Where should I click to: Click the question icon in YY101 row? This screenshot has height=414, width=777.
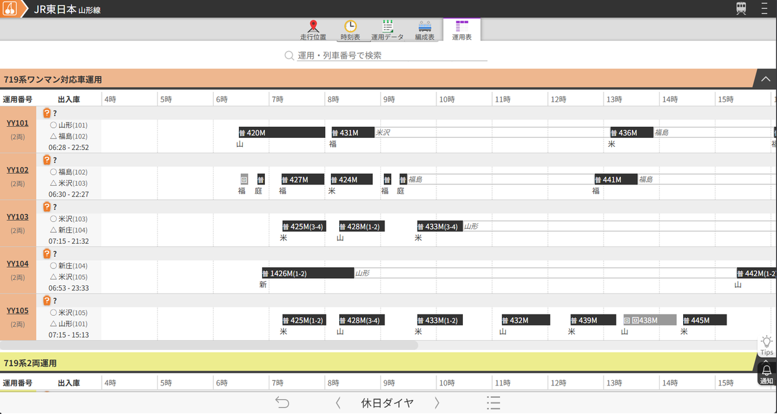(47, 113)
